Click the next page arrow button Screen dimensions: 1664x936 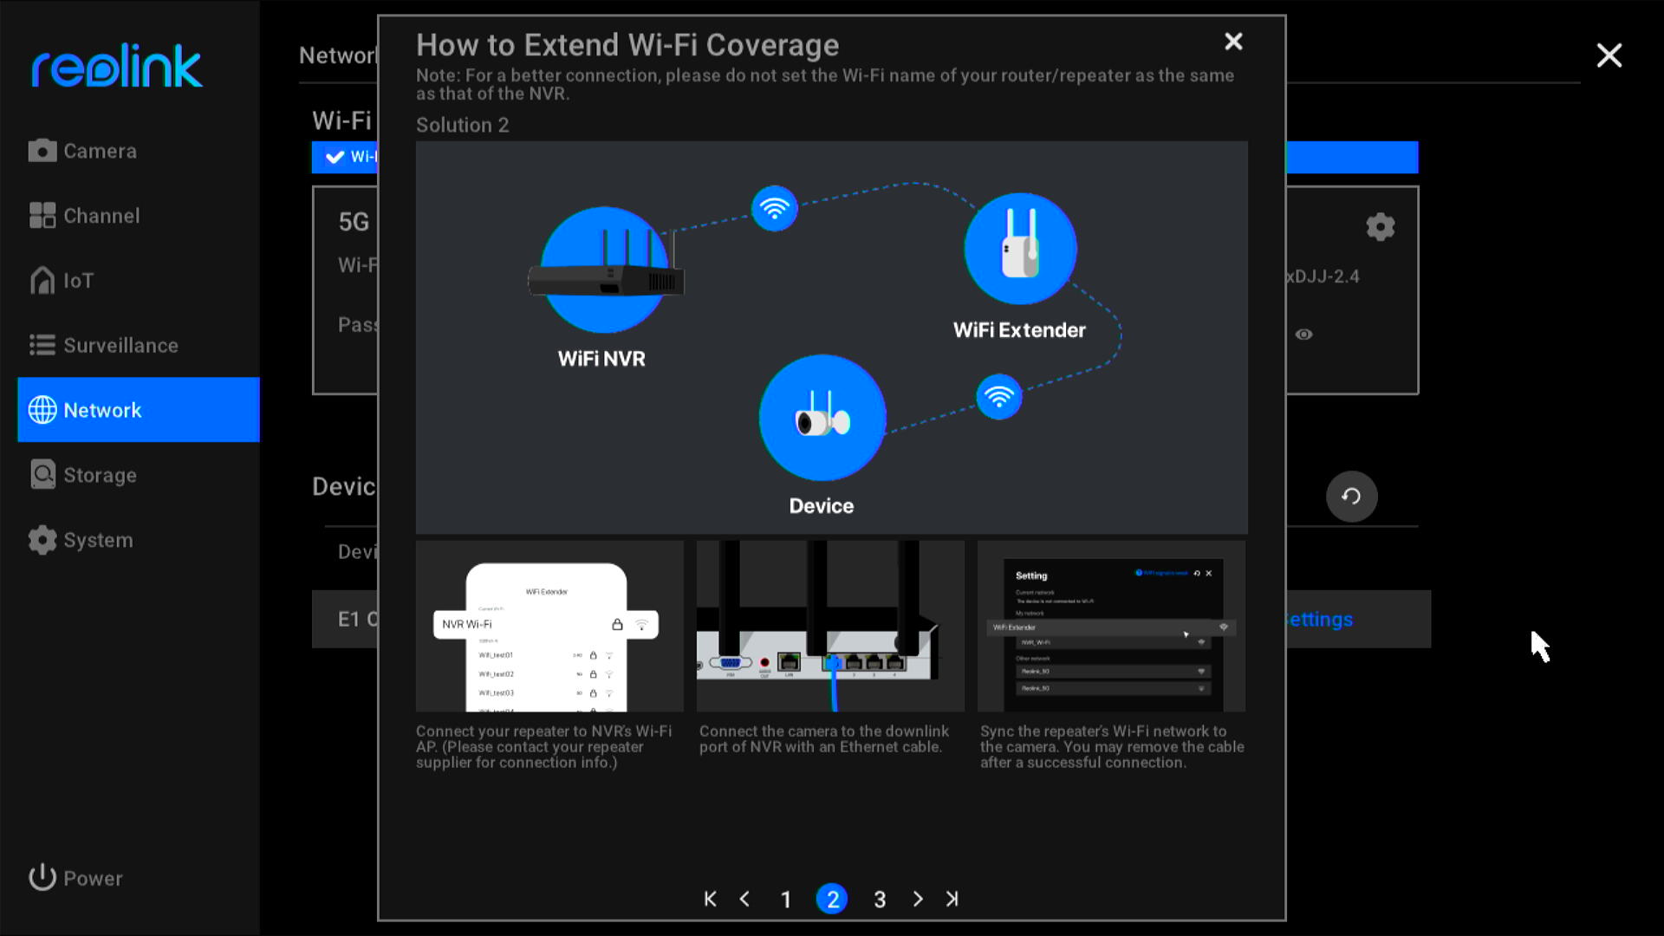(919, 898)
